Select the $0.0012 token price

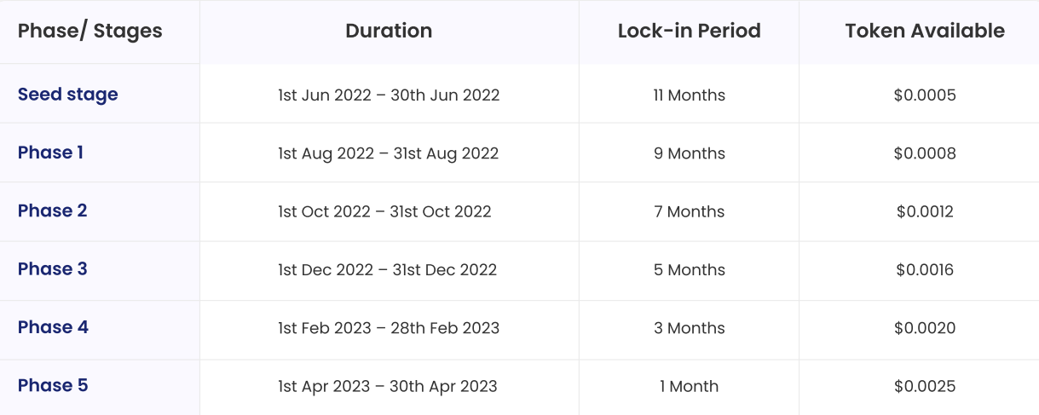[x=925, y=211]
